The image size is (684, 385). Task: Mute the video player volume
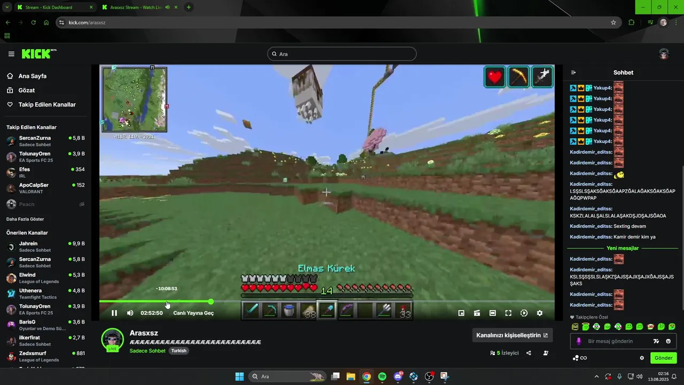tap(130, 313)
